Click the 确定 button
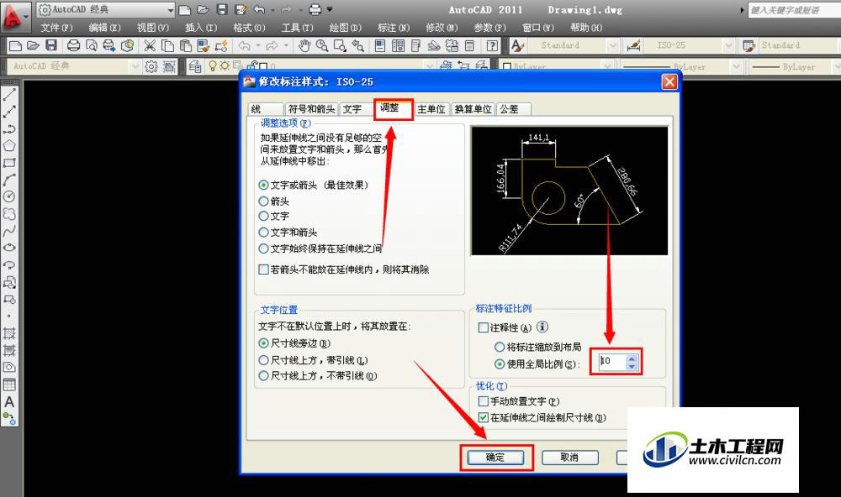The image size is (841, 497). tap(495, 458)
